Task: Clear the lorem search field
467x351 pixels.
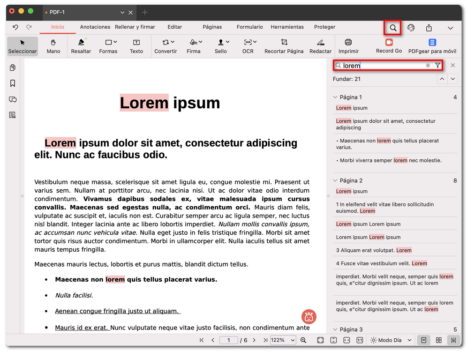Action: click(428, 66)
